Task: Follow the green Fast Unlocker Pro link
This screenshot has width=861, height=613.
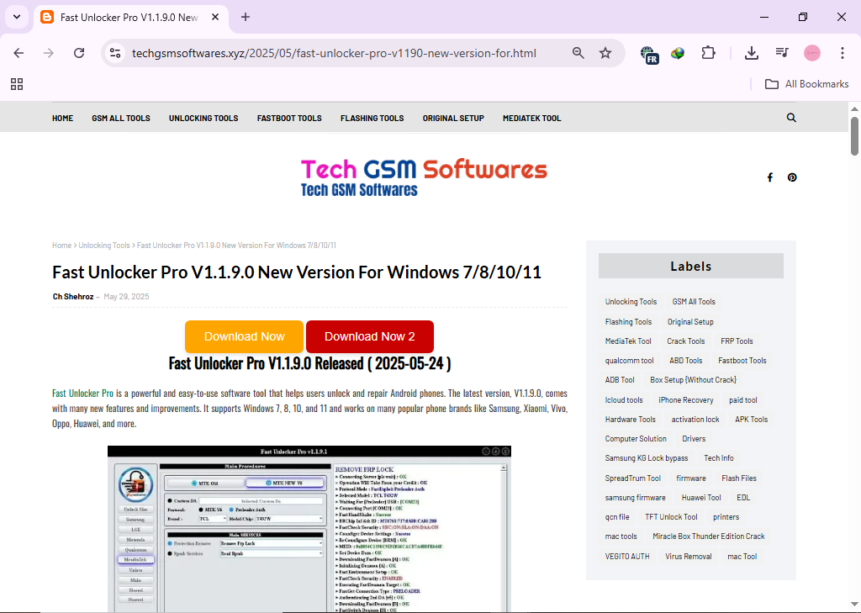Action: (83, 394)
